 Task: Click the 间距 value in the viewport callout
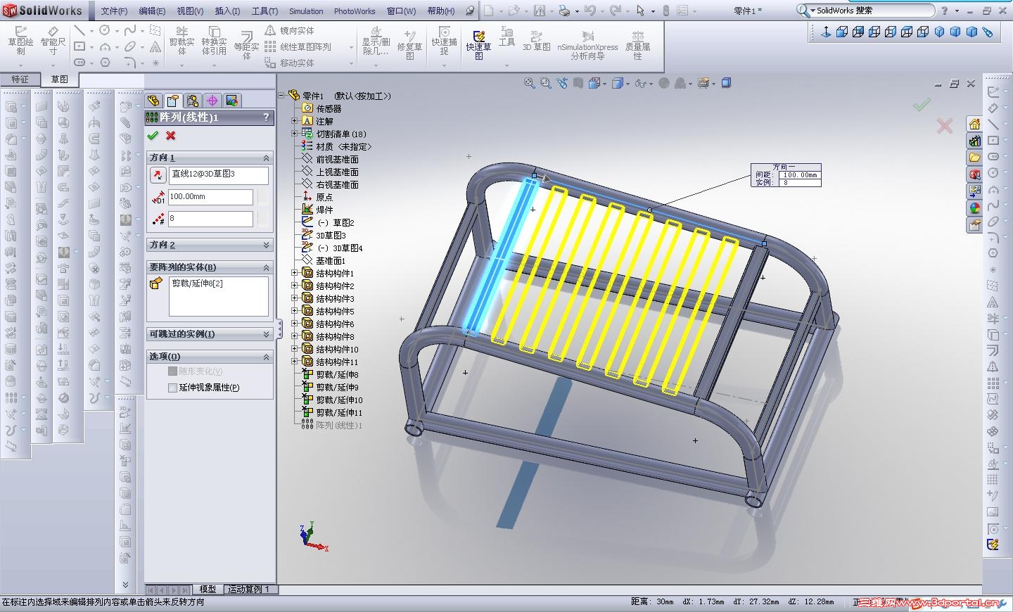800,175
